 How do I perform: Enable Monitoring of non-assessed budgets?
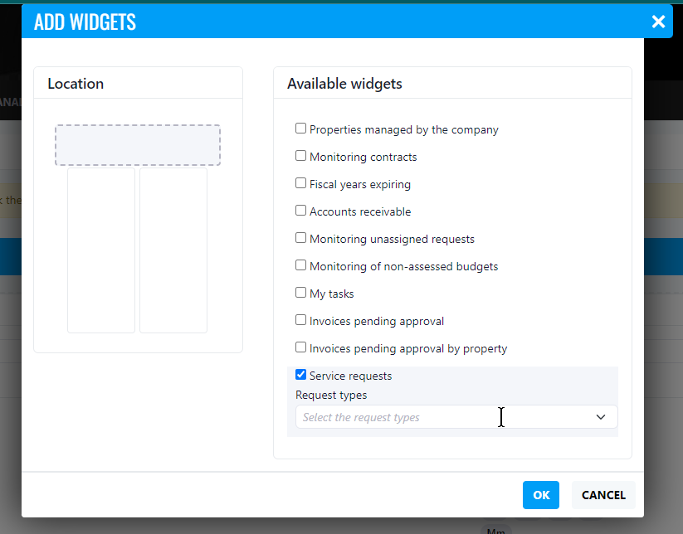300,265
